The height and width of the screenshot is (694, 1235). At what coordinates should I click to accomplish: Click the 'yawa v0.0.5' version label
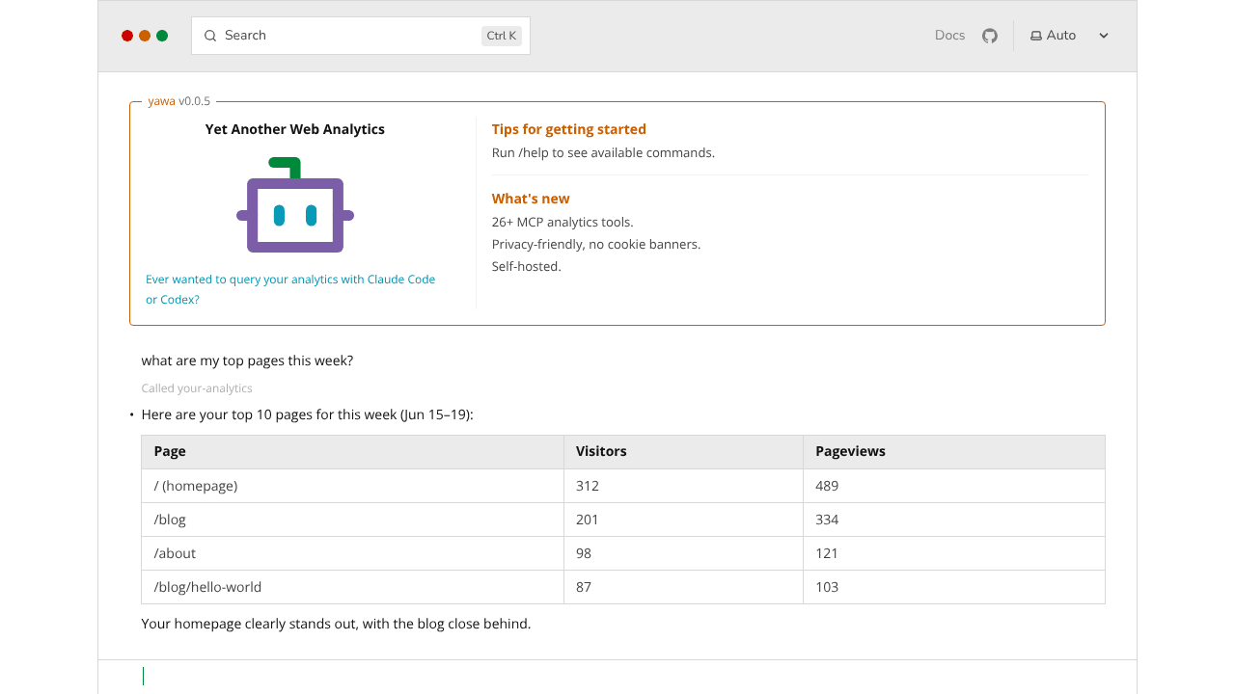(179, 101)
